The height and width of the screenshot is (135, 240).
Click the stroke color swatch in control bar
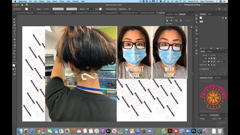coord(32,9)
